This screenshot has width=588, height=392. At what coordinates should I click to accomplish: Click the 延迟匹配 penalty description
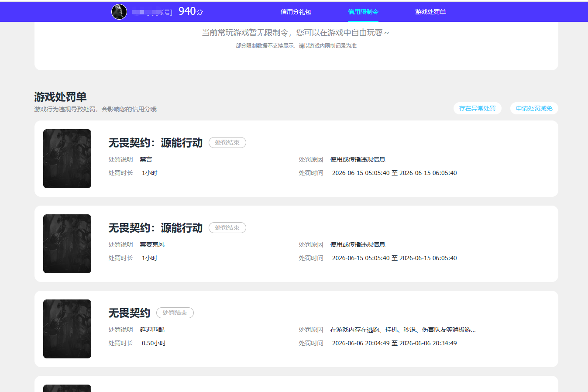point(152,330)
